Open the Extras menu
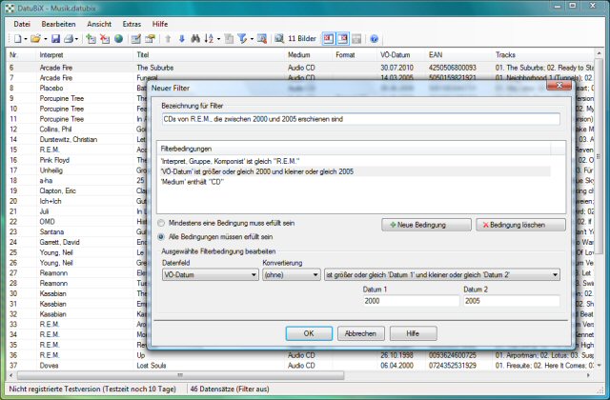The image size is (610, 400). [132, 21]
